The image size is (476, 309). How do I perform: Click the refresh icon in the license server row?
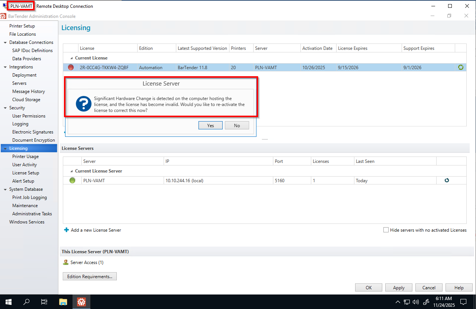click(447, 180)
